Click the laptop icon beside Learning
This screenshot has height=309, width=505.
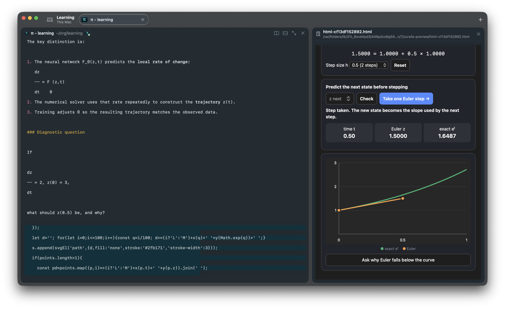[50, 20]
